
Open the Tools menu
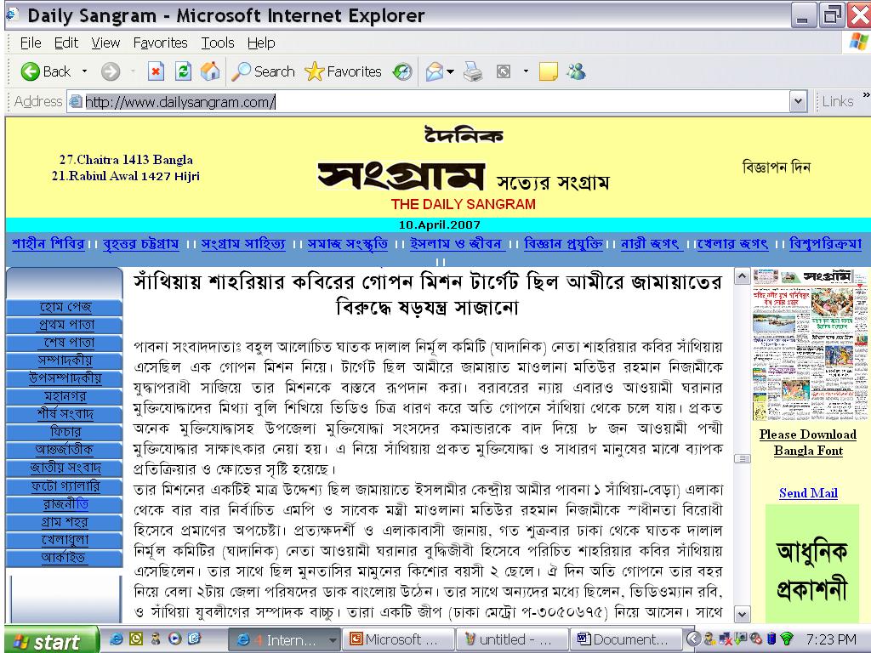tap(218, 43)
